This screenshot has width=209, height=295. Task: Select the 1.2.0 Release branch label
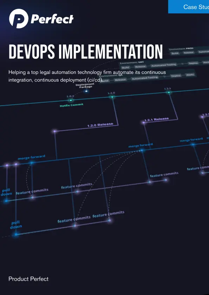click(100, 125)
